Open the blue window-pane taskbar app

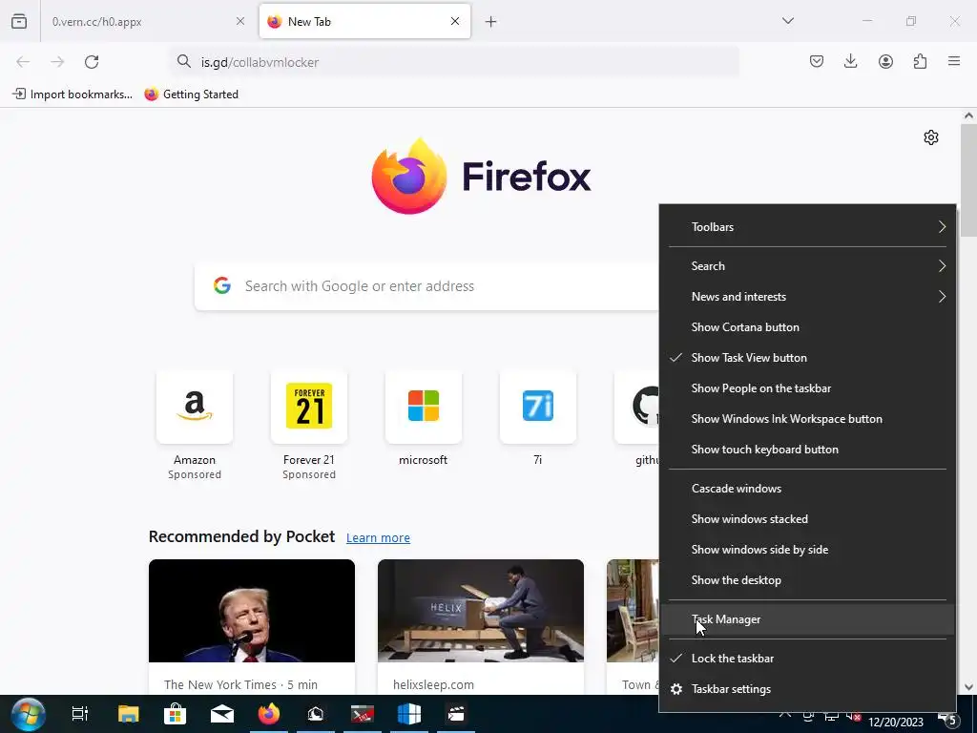pos(409,714)
